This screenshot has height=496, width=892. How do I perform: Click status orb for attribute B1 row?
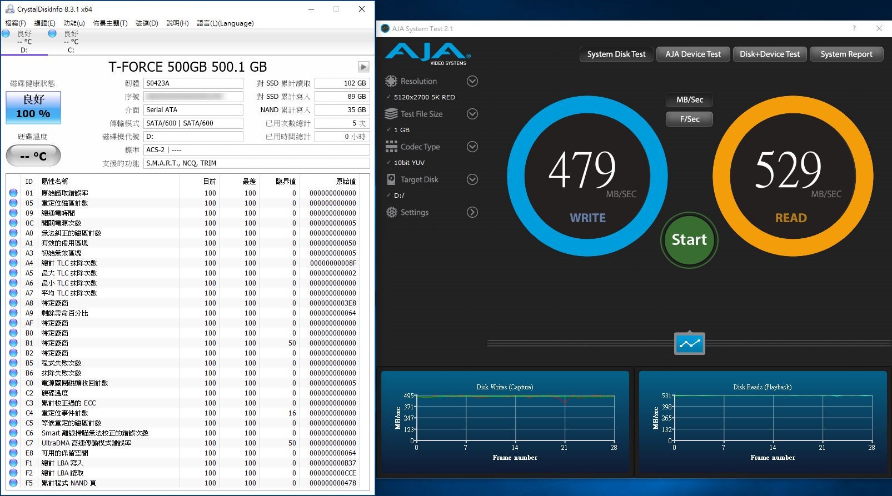[13, 343]
